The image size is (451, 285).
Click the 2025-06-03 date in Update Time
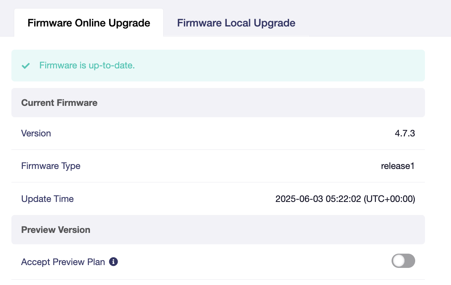(x=299, y=199)
